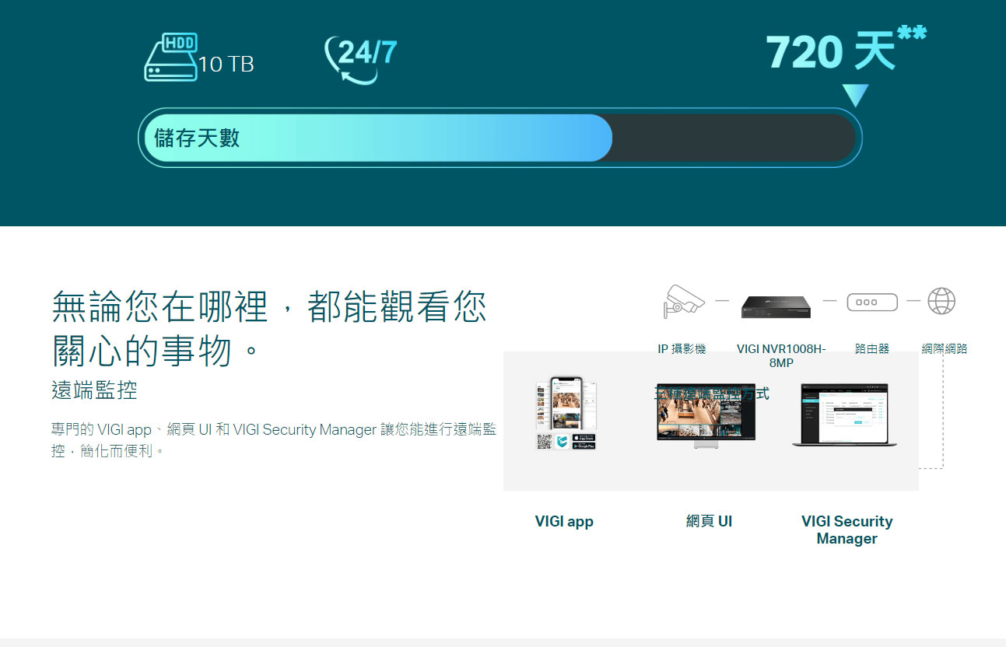The image size is (1006, 647).
Task: Click the 720 天 value text
Action: [x=831, y=52]
